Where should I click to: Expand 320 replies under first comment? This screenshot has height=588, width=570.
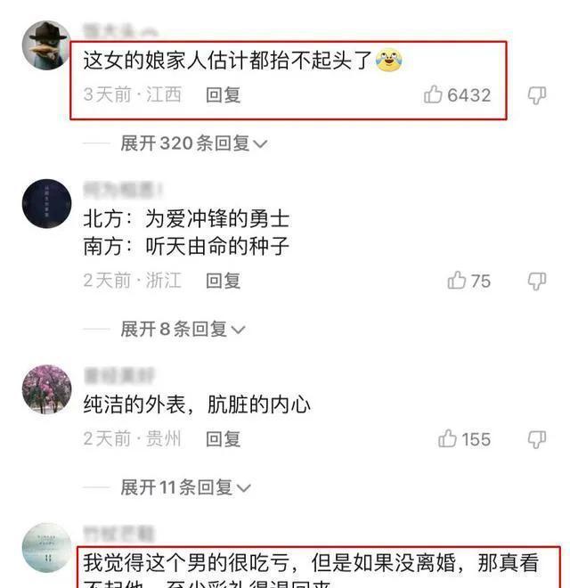pyautogui.click(x=193, y=143)
